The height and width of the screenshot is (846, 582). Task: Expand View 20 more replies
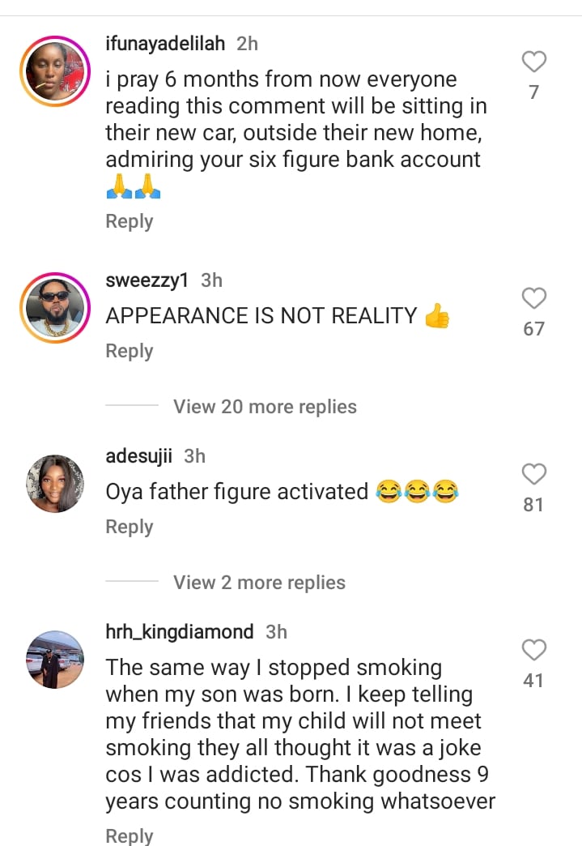[x=265, y=407]
